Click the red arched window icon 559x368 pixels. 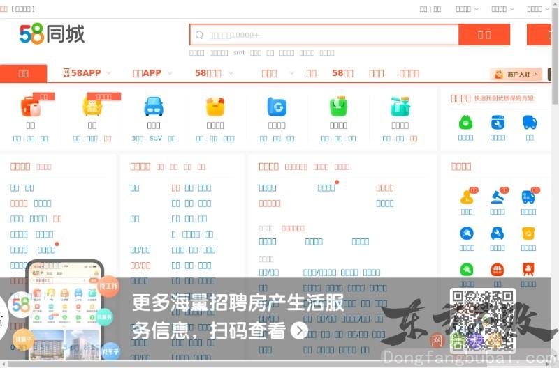tap(498, 270)
